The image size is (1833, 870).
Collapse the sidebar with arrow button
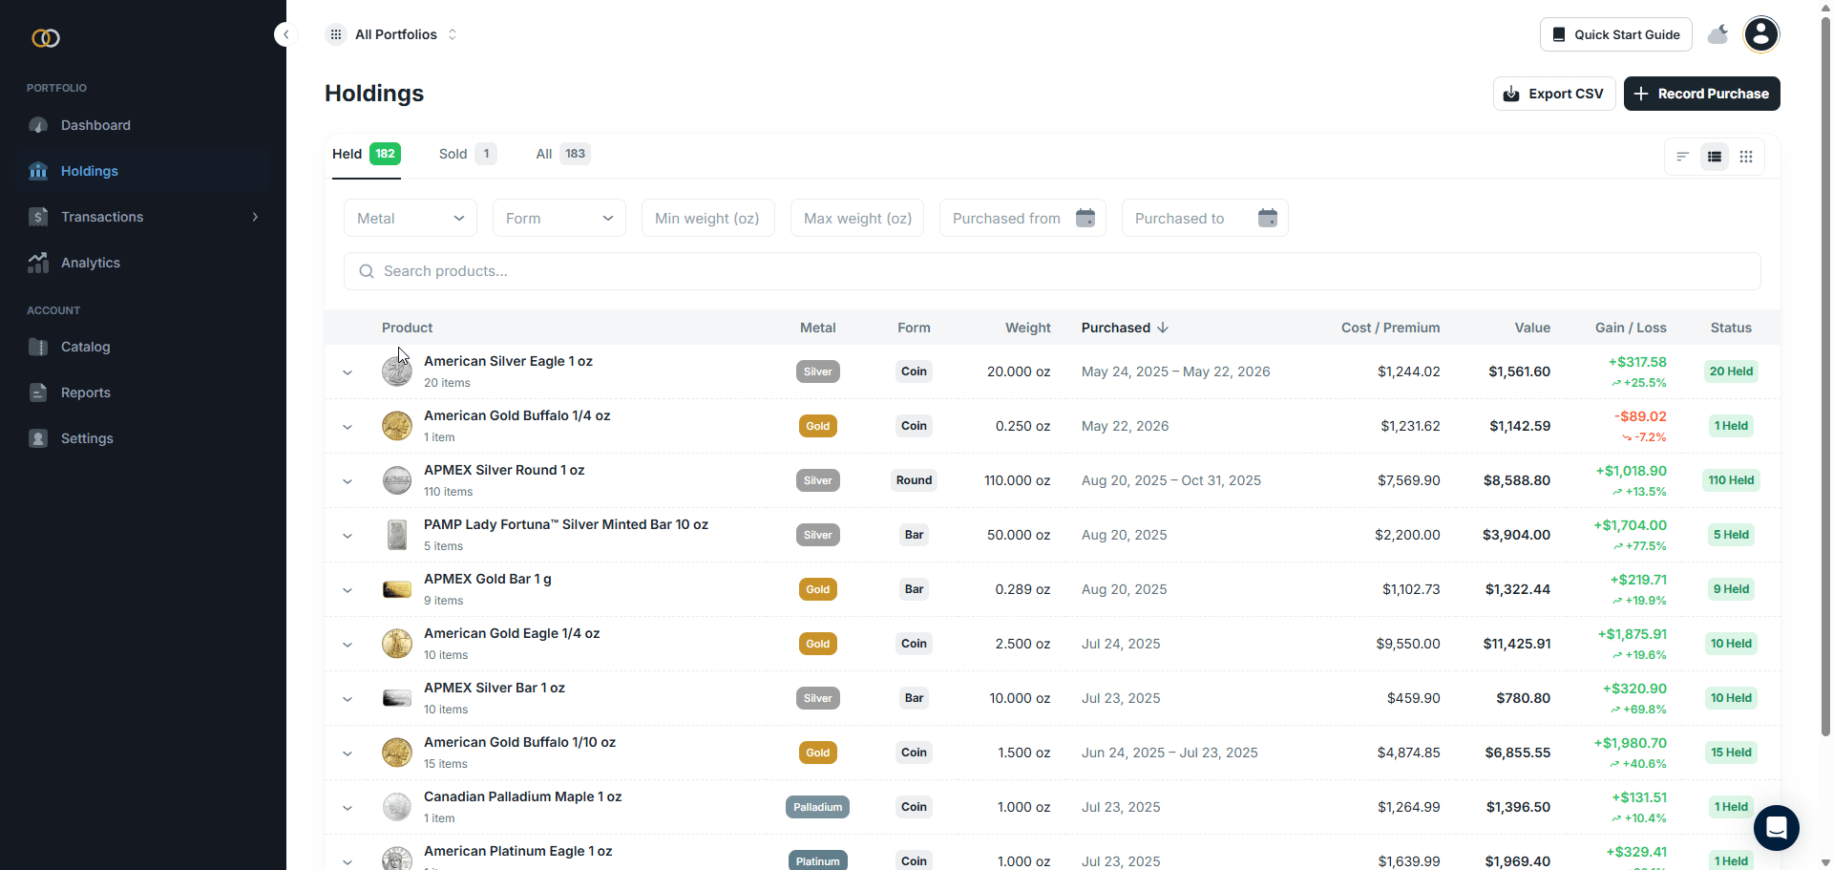click(x=285, y=34)
